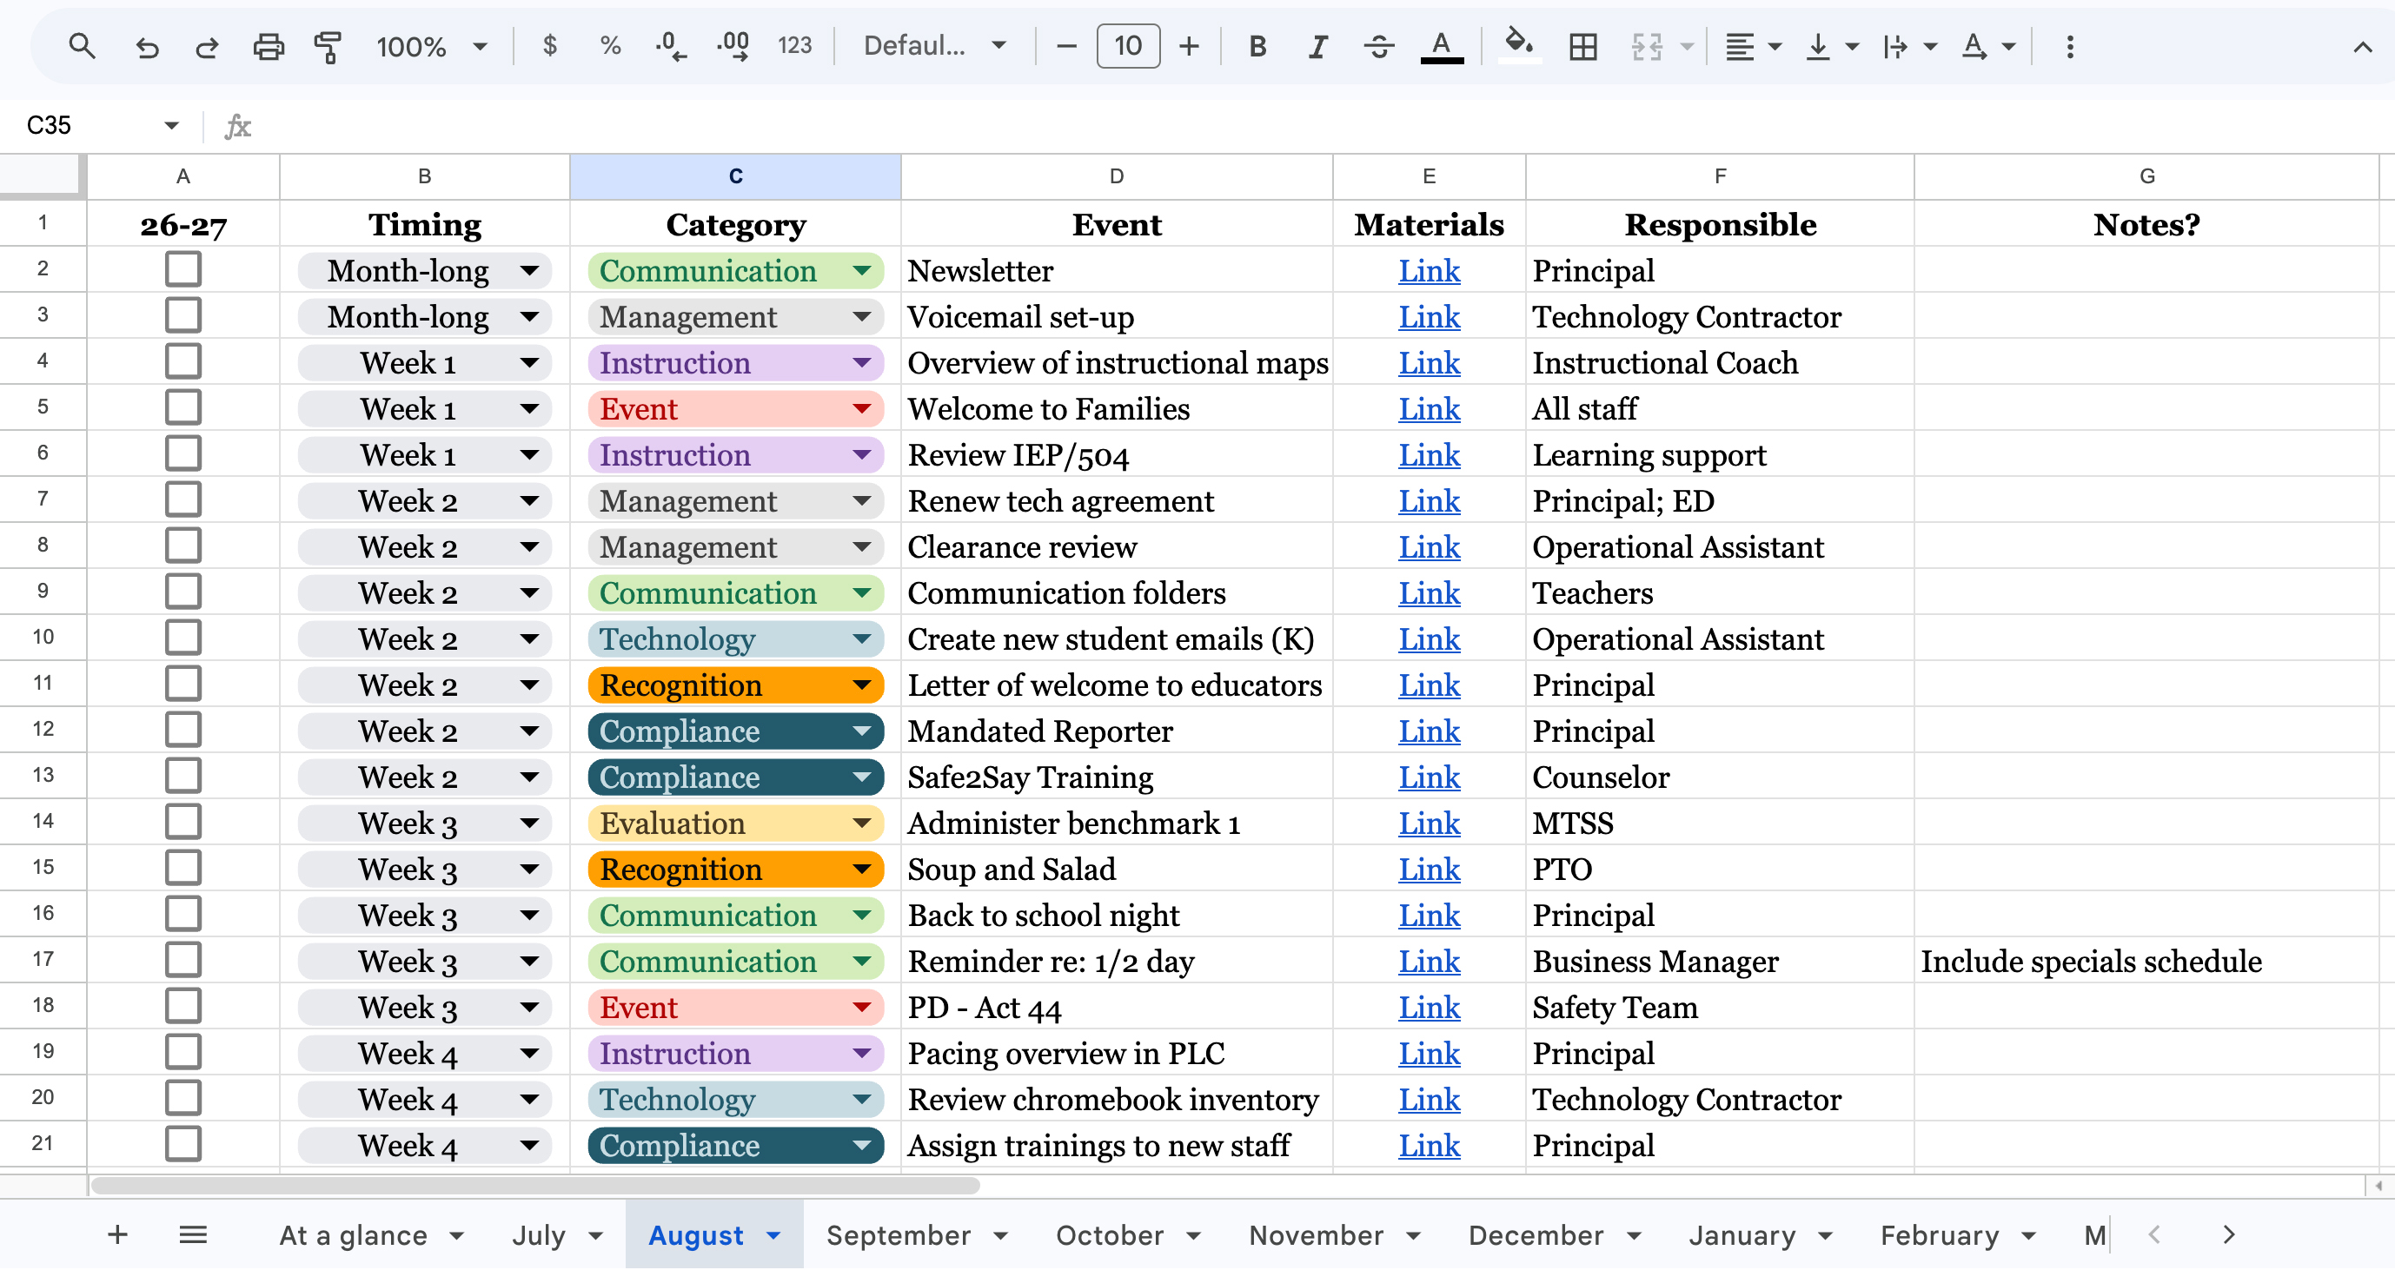Open vertical align options
This screenshot has height=1270, width=2395.
click(x=1831, y=45)
